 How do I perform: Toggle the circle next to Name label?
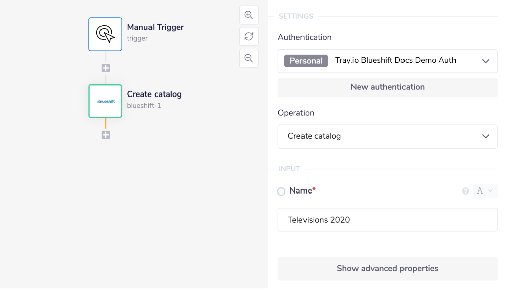coord(281,191)
